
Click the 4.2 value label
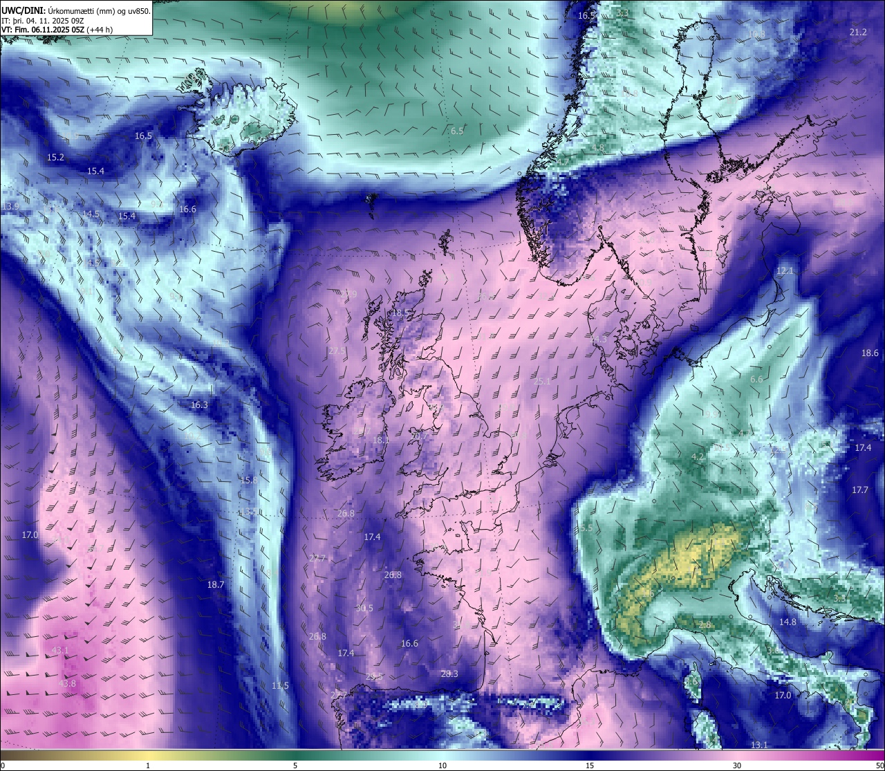coord(698,458)
